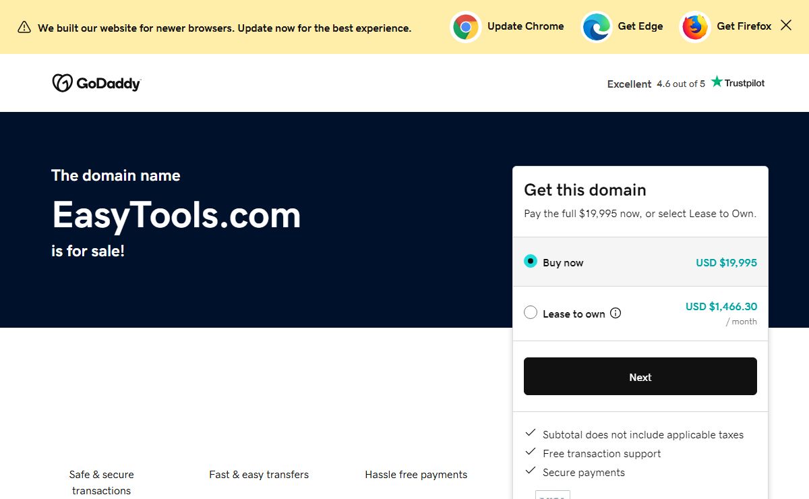The height and width of the screenshot is (499, 809).
Task: Click the warning triangle icon in banner
Action: click(24, 27)
